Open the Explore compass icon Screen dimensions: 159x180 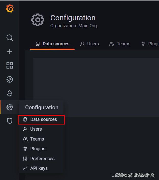tap(9, 79)
